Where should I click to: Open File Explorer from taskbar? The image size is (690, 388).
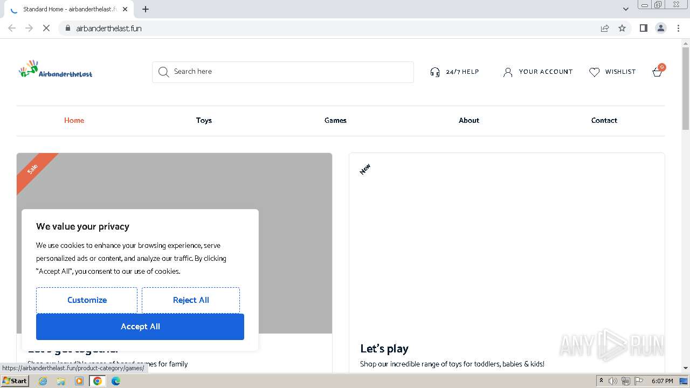(x=61, y=381)
